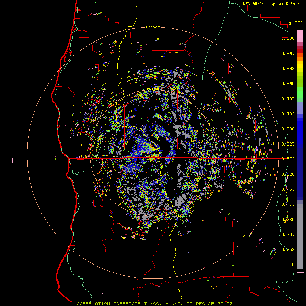Click the TH label on the scale
Viewport: 306px width, 306px height.
click(x=292, y=265)
